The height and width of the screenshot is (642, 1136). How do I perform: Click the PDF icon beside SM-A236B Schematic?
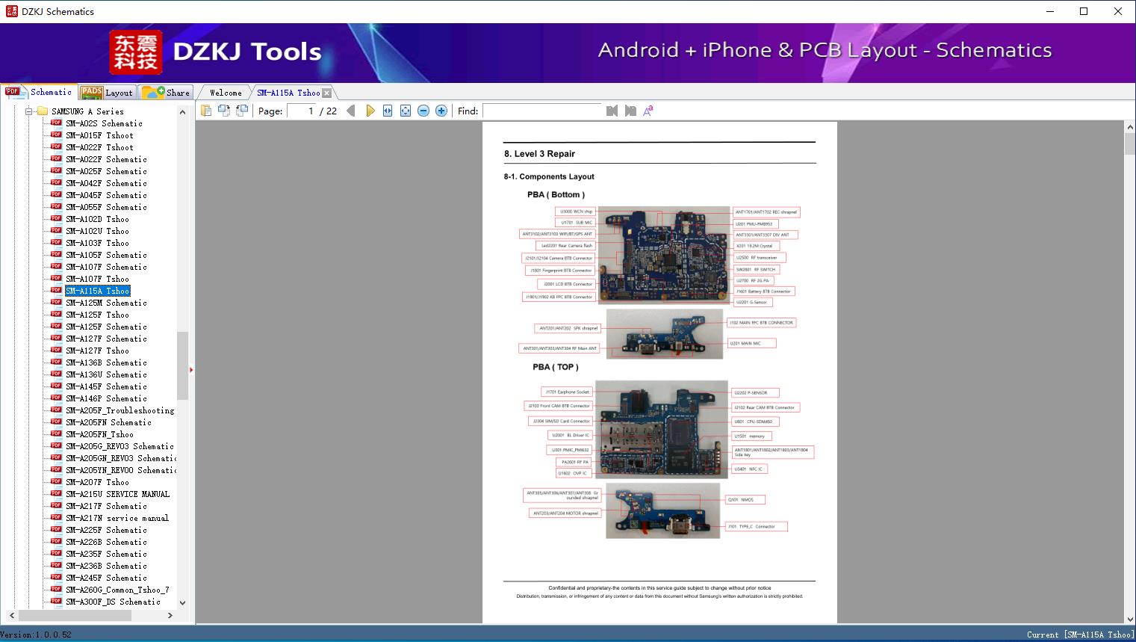pos(56,566)
